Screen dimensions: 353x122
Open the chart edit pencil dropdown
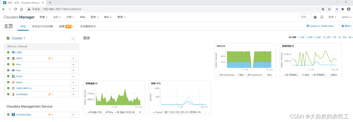click(350, 37)
